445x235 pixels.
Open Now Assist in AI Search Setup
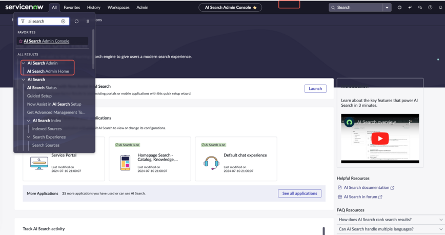(x=54, y=104)
